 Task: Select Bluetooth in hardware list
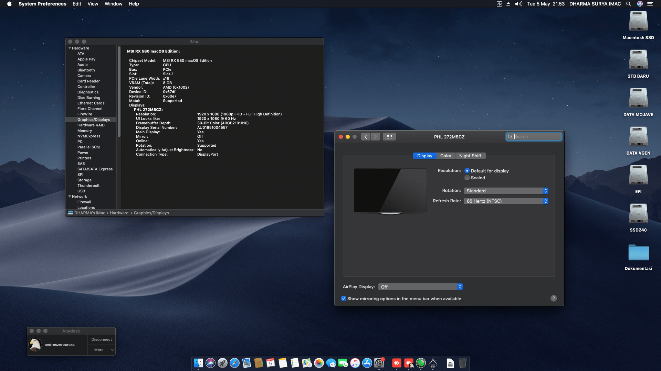coord(86,70)
